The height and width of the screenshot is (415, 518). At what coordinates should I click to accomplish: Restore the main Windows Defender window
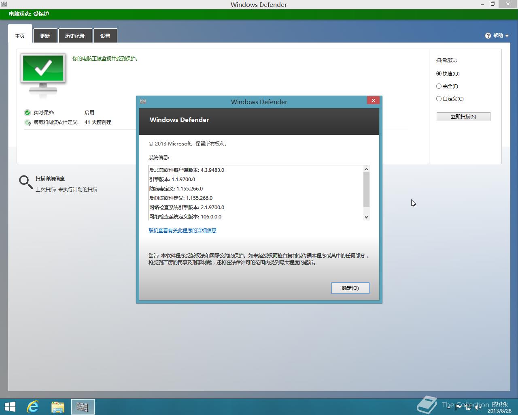[x=493, y=4]
